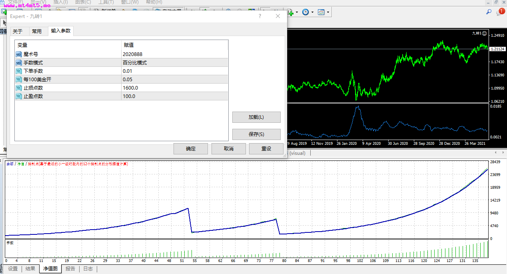Click the 28 Dec 2020 date label
This screenshot has height=274, width=507.
(450, 143)
